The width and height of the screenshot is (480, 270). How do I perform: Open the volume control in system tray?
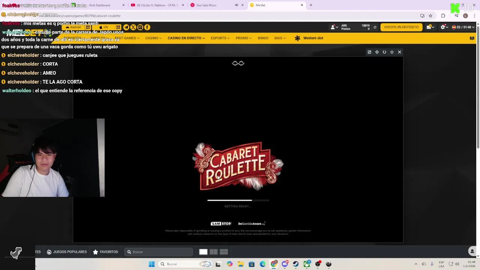(457, 264)
